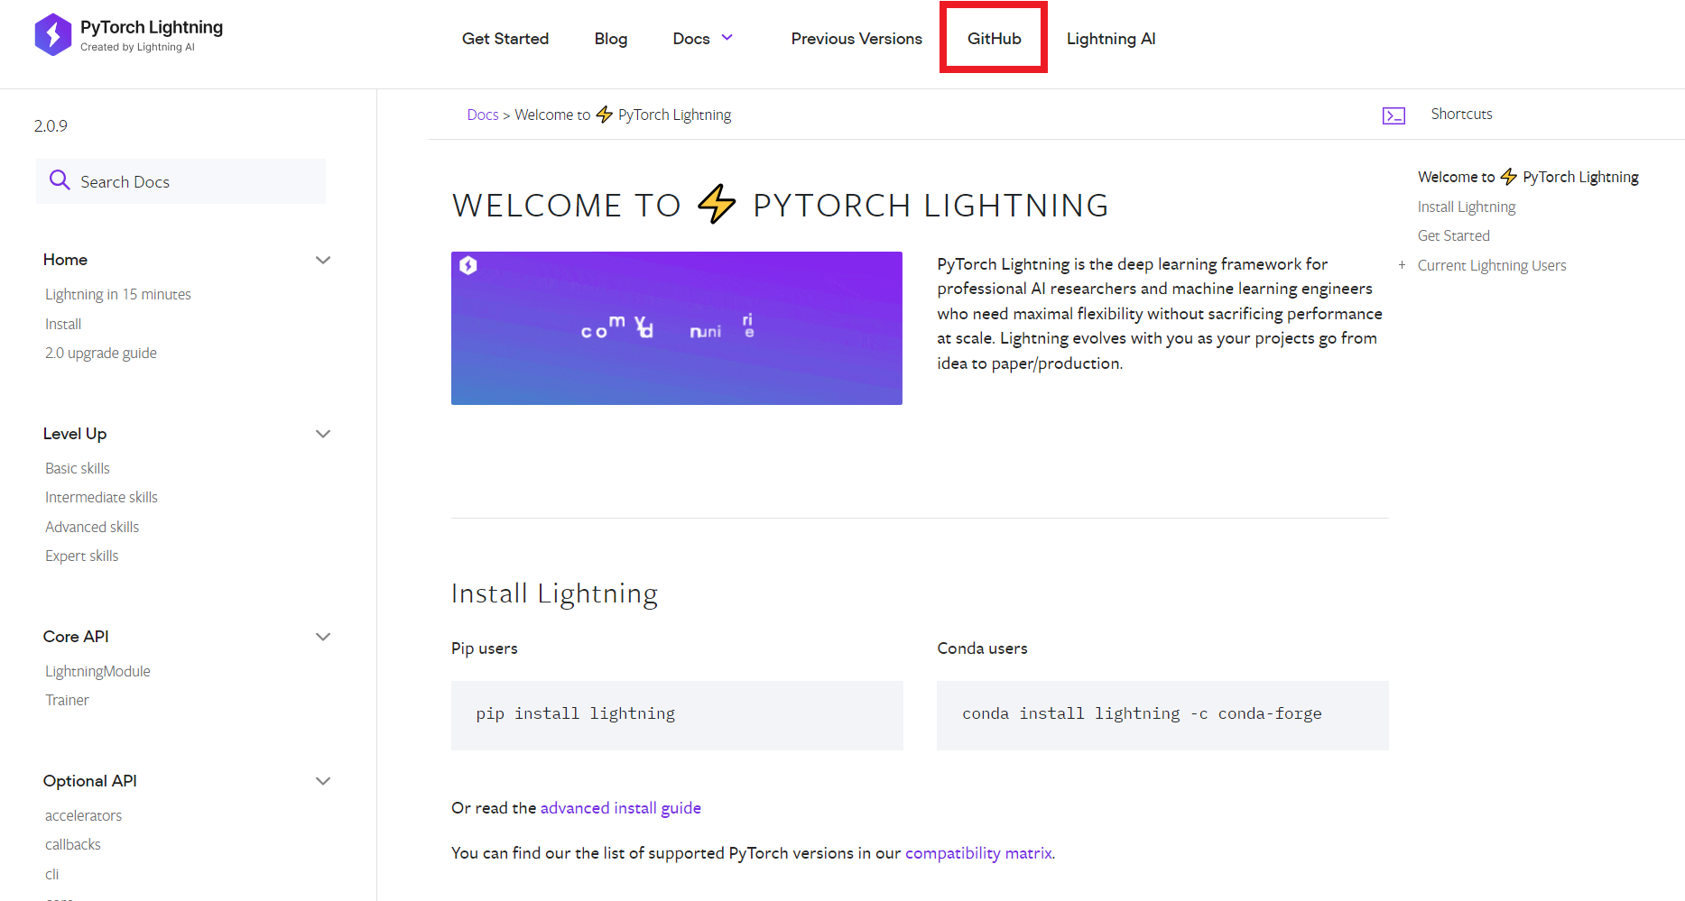This screenshot has width=1685, height=901.
Task: Open the Docs dropdown in the top navigation
Action: point(703,38)
